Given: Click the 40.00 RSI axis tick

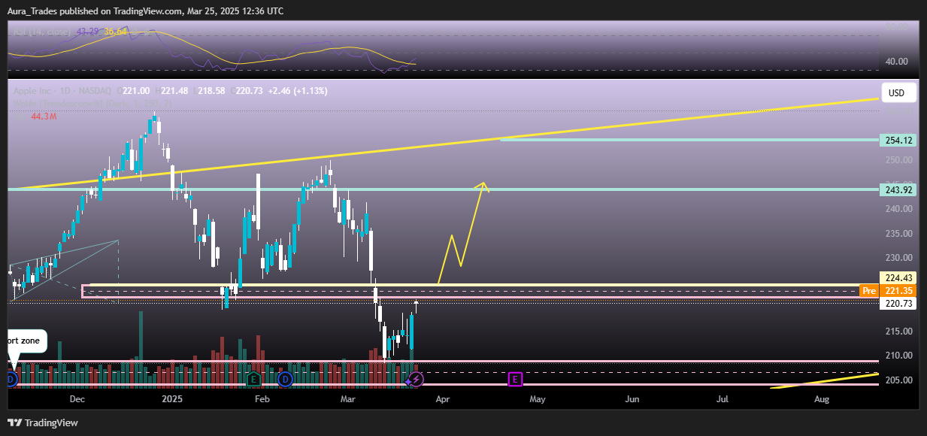Looking at the screenshot, I should pyautogui.click(x=896, y=62).
